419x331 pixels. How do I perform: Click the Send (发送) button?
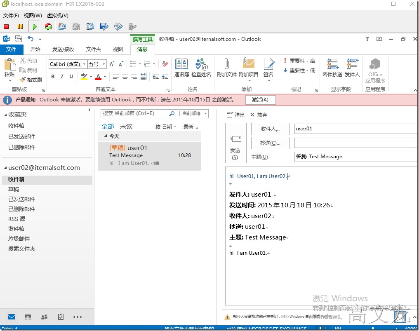tap(236, 143)
